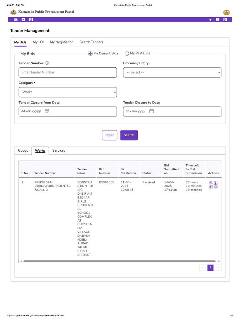Switch to My Bids tab
The width and height of the screenshot is (240, 321).
(x=20, y=42)
